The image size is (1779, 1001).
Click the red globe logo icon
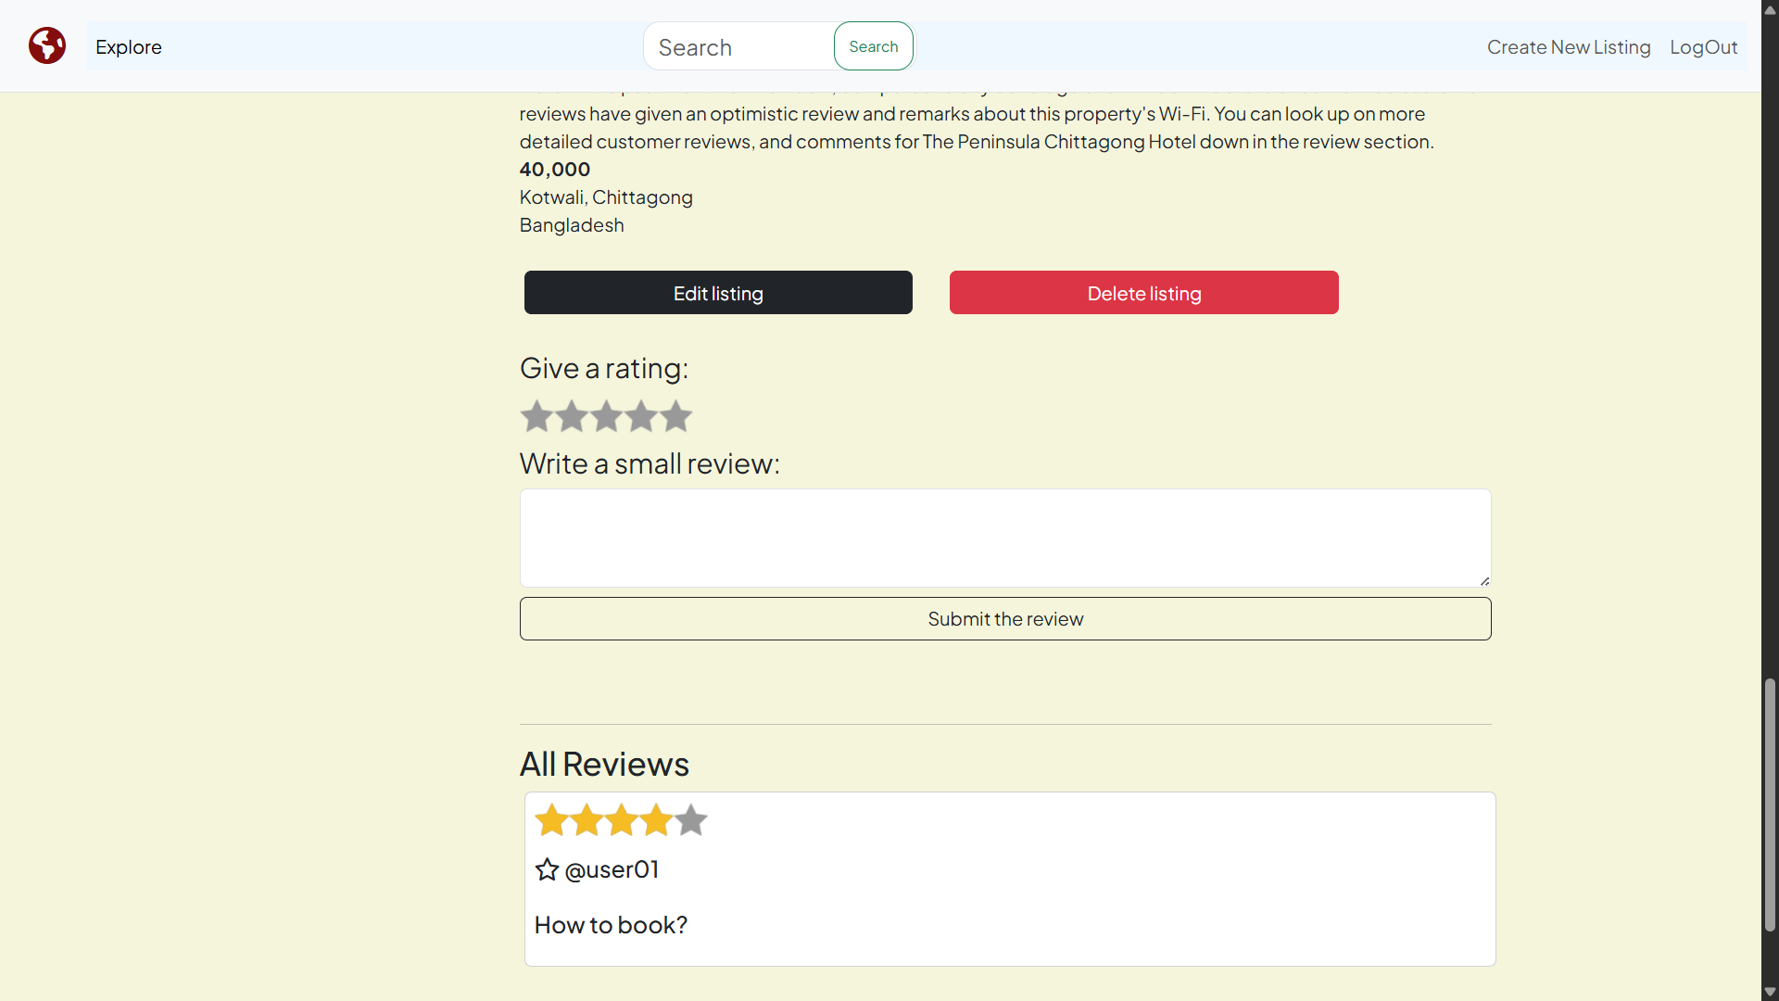(x=47, y=45)
